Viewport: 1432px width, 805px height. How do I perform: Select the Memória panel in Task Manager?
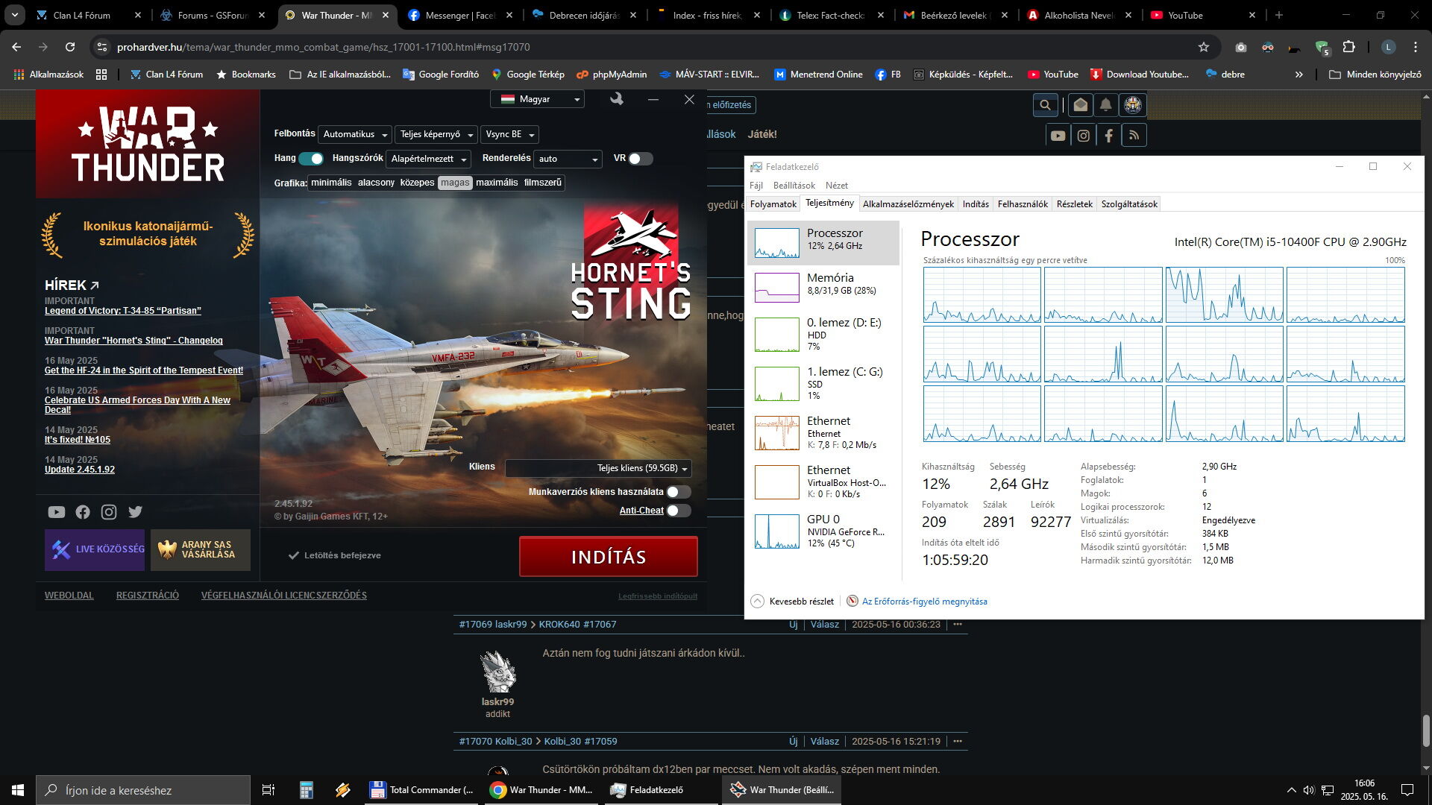823,287
